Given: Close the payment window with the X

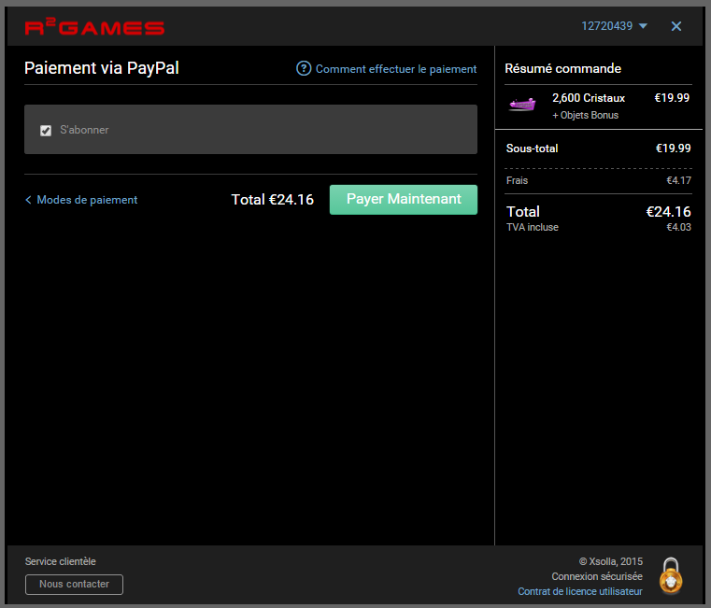Looking at the screenshot, I should (676, 26).
